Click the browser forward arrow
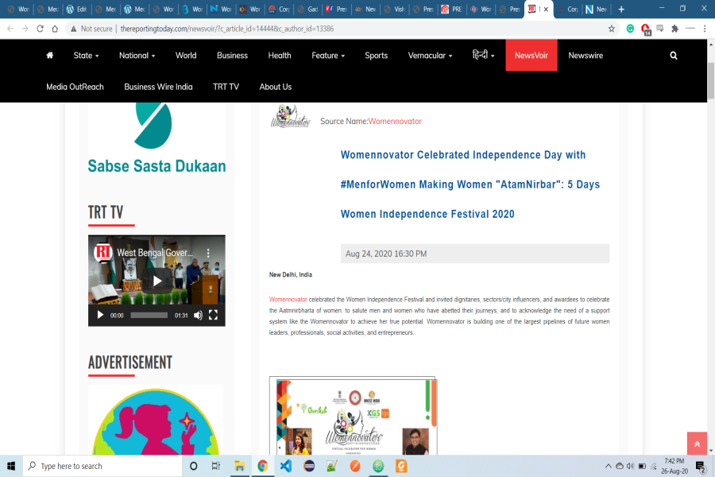Image resolution: width=715 pixels, height=477 pixels. [25, 29]
